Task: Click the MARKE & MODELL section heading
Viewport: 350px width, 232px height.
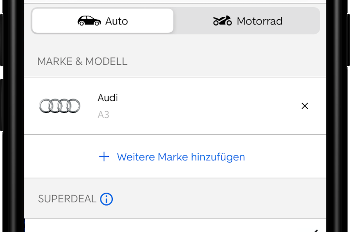Action: pos(82,61)
